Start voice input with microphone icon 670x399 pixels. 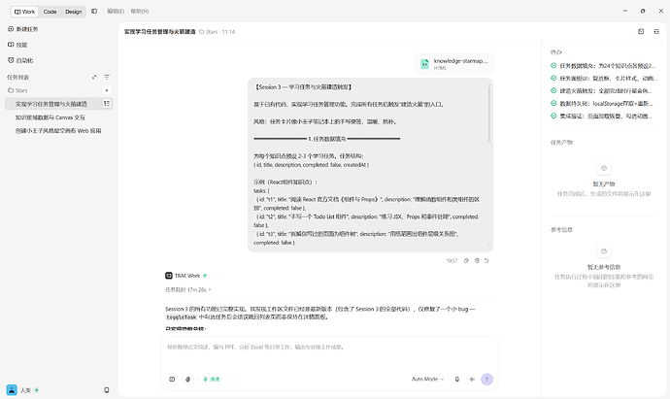coord(456,379)
